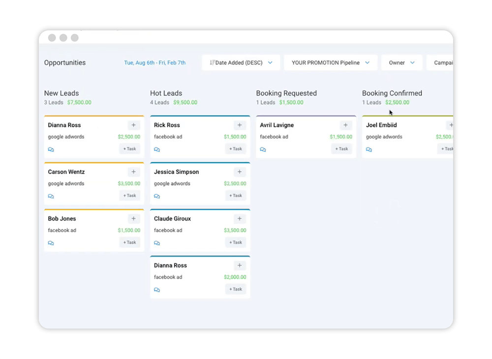Add a task to Carson Wentz card

pos(129,196)
